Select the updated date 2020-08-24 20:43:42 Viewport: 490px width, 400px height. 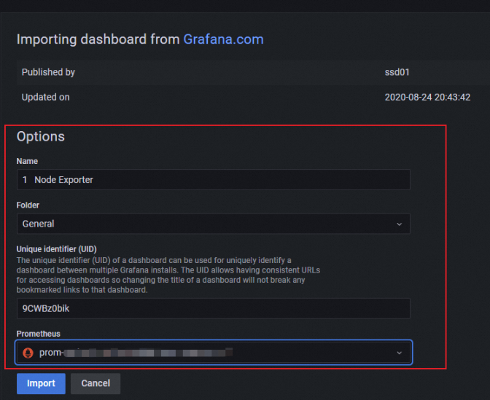tap(427, 97)
